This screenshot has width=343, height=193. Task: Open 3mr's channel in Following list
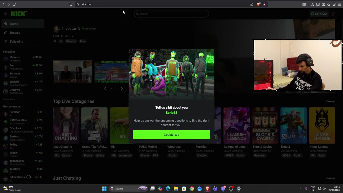click(23, 67)
